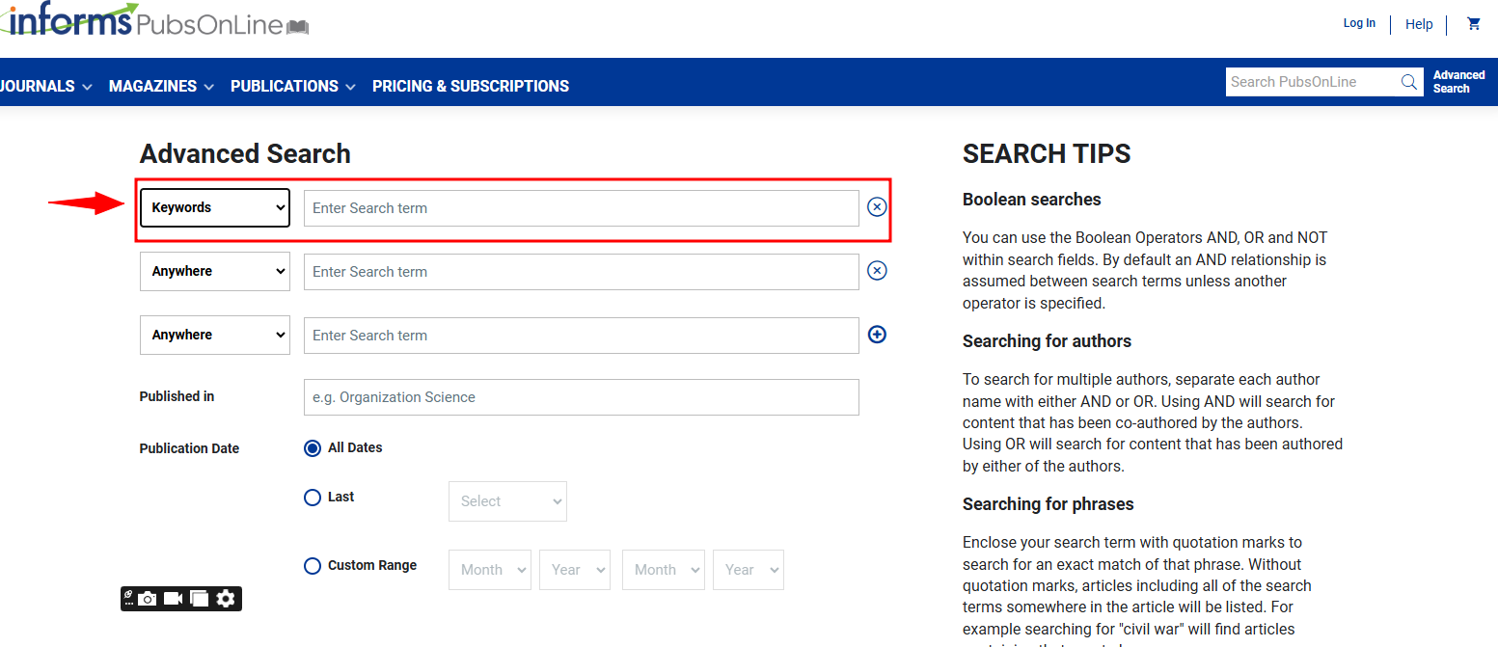Open the Pricing & Subscriptions page
1498x647 pixels.
pyautogui.click(x=471, y=86)
